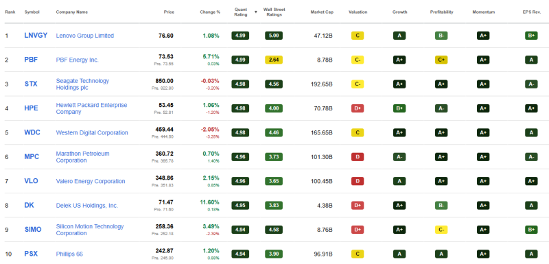Sort by the Market Cap column header
This screenshot has width=549, height=264.
322,12
